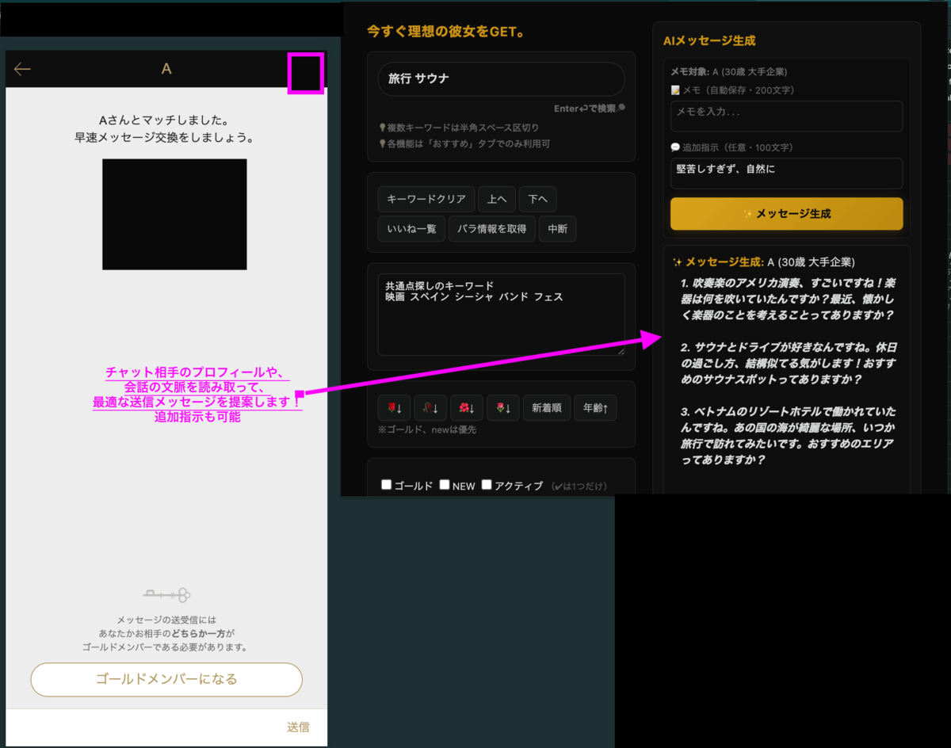Go back with the arrow in chat header

tap(22, 69)
